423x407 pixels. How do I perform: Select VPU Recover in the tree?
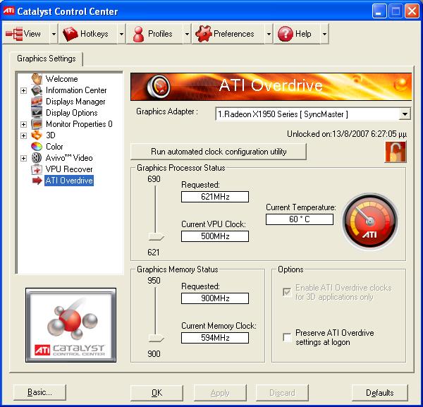click(x=69, y=169)
